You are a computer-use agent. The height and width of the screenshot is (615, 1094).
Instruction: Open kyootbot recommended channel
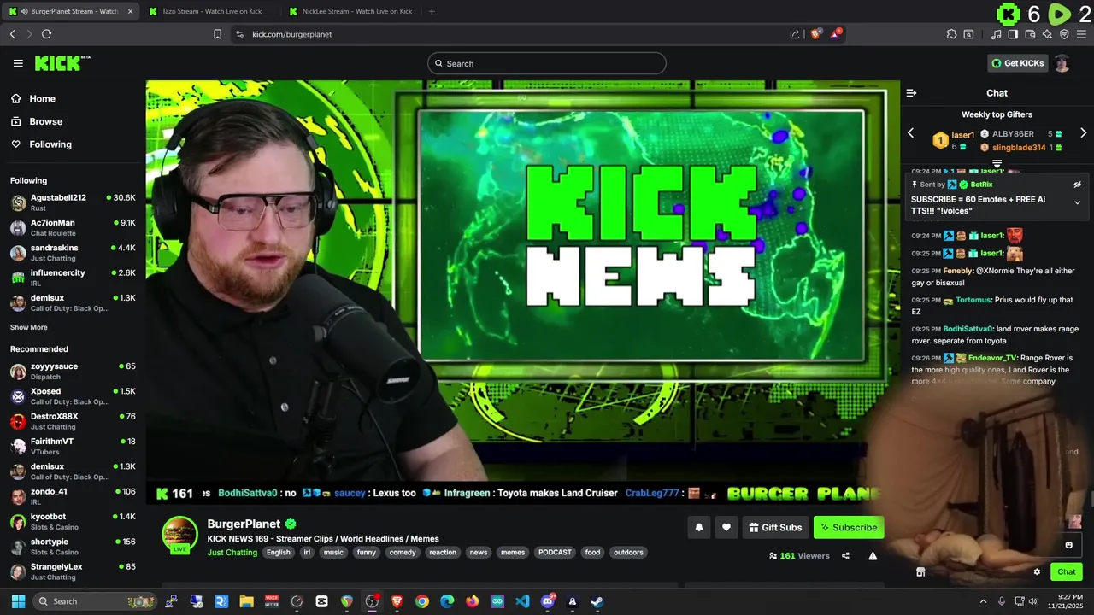click(73, 521)
